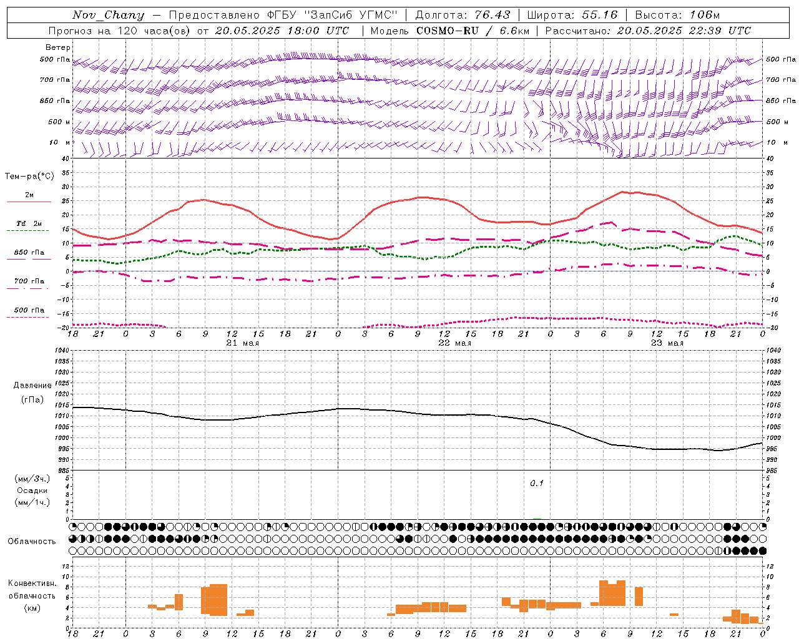This screenshot has width=799, height=639.
Task: Click the left '850 гПа' wind level label
Action: pos(55,100)
